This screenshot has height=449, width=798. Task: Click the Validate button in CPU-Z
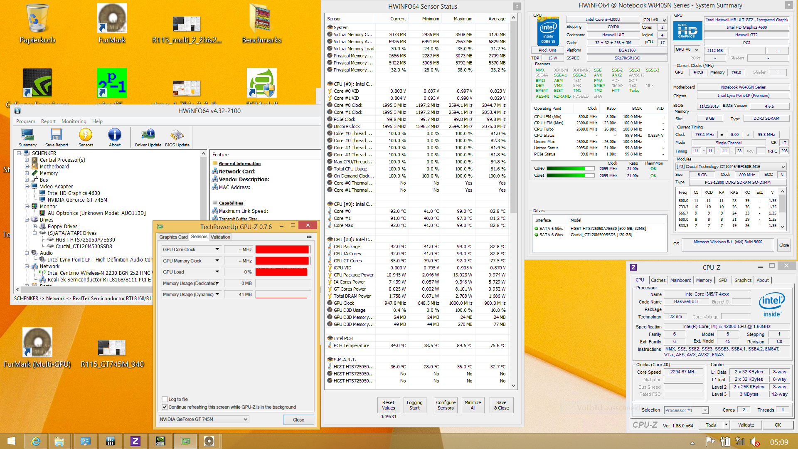[x=746, y=425]
